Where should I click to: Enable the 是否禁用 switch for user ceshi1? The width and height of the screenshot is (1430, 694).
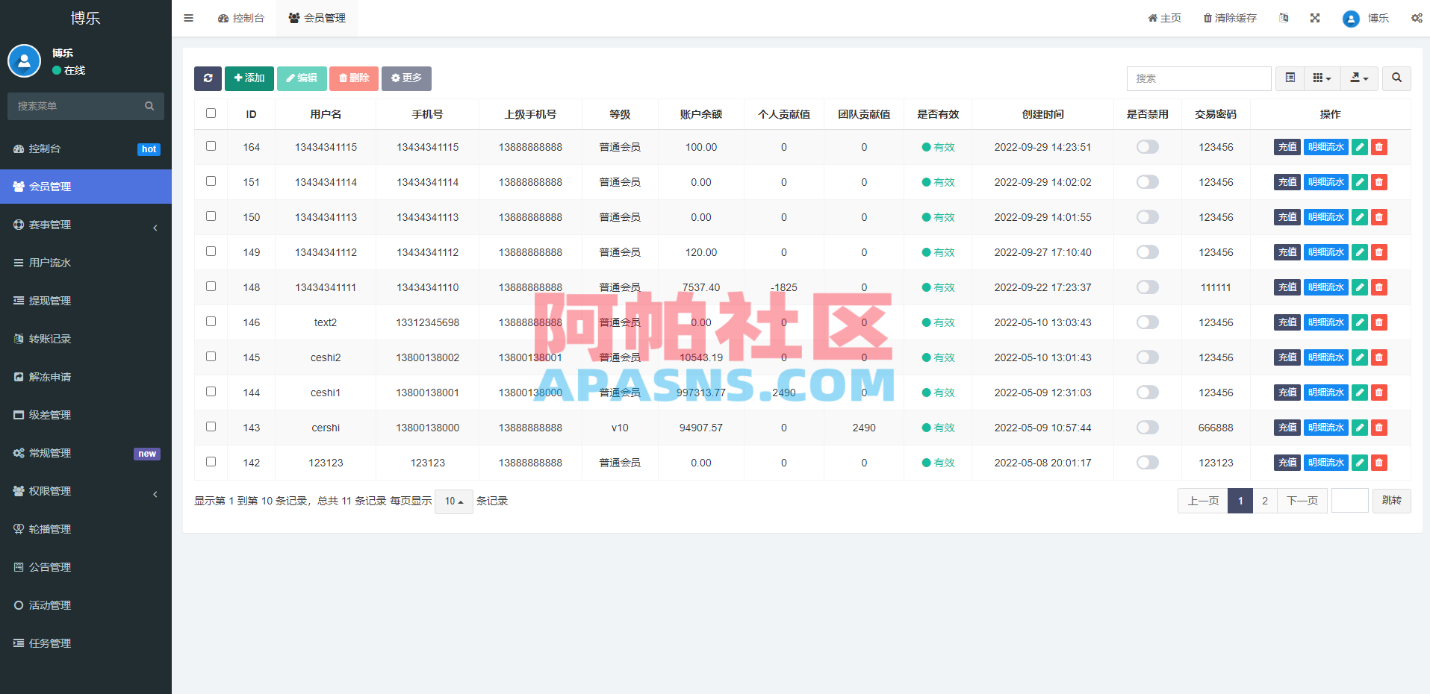[x=1147, y=393]
